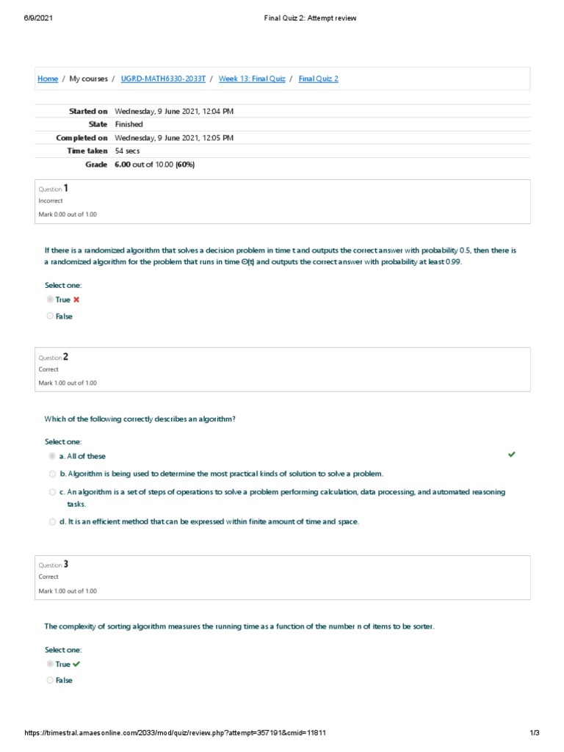Choose option b about practical solutions

(52, 474)
